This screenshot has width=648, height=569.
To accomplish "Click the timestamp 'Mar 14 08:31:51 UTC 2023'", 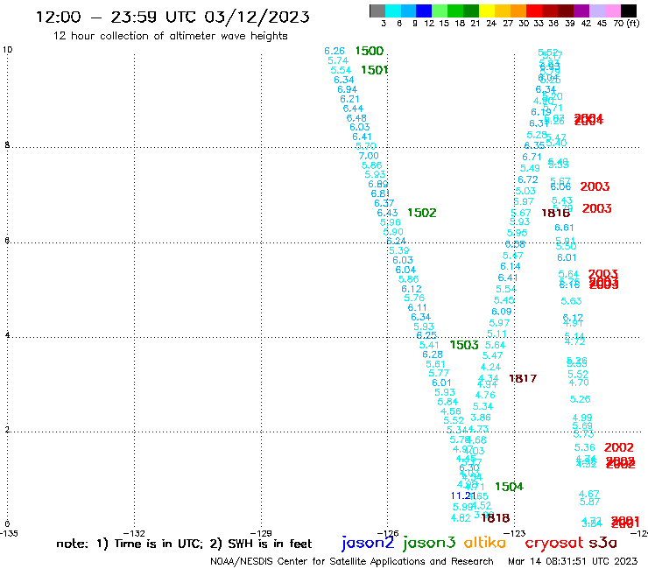I will (573, 561).
